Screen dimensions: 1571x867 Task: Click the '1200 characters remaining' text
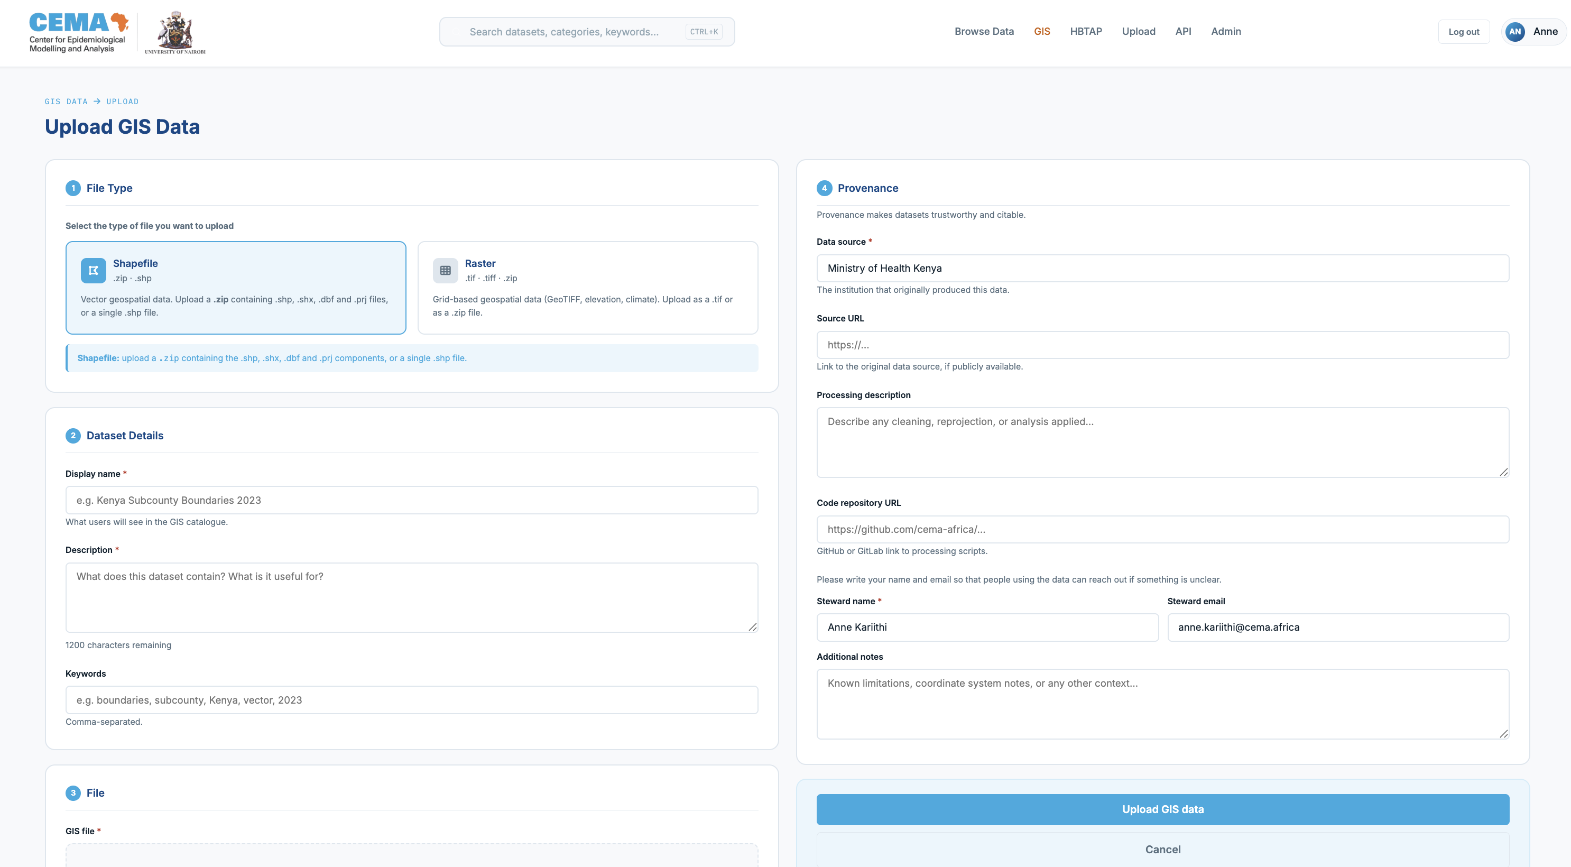click(118, 645)
